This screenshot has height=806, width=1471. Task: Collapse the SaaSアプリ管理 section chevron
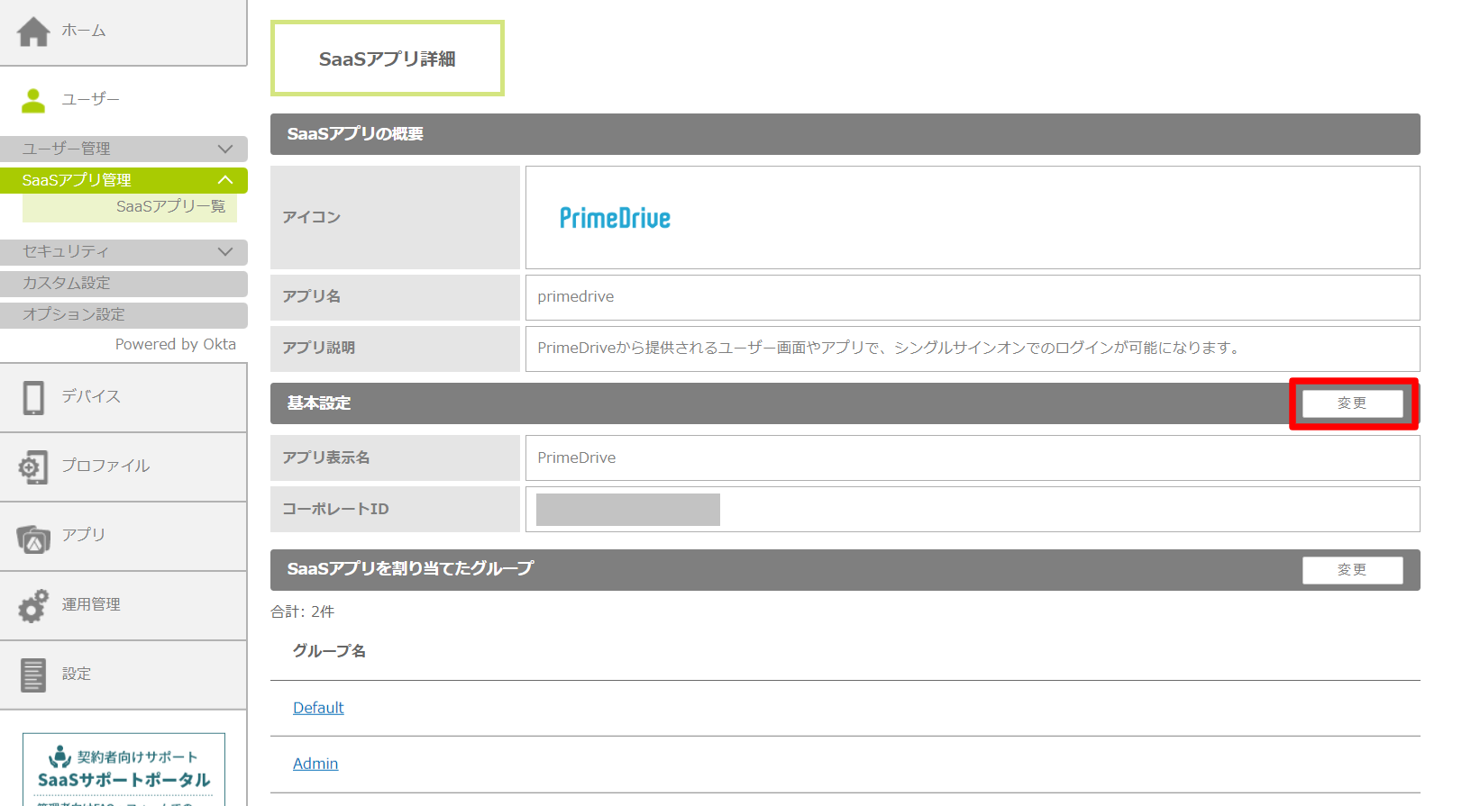pyautogui.click(x=225, y=180)
